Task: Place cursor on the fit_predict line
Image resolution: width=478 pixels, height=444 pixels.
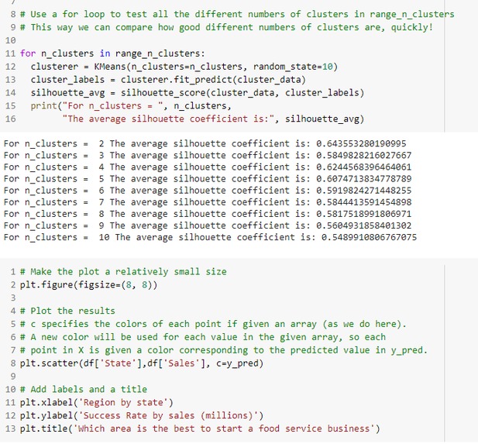Action: coord(168,80)
